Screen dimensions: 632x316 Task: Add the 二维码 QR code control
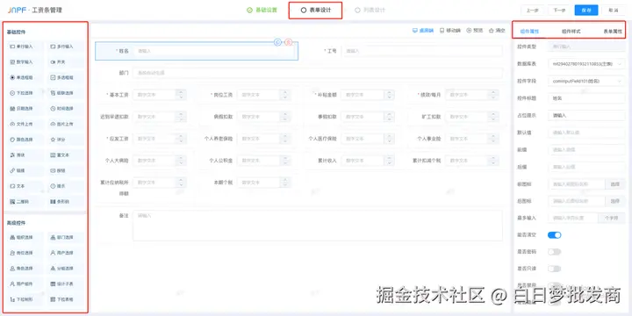point(25,201)
